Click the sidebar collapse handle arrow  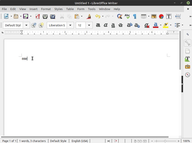(x=182, y=84)
